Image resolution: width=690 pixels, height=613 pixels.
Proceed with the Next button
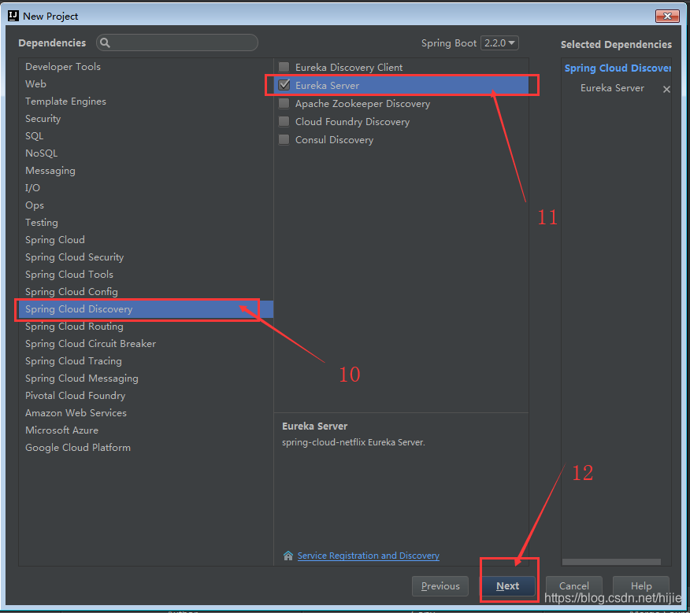(507, 585)
